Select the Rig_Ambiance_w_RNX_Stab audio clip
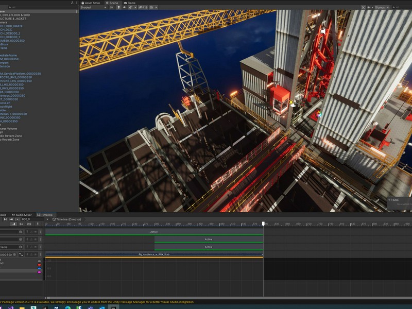Viewport: 412px width, 309px height. [x=154, y=254]
